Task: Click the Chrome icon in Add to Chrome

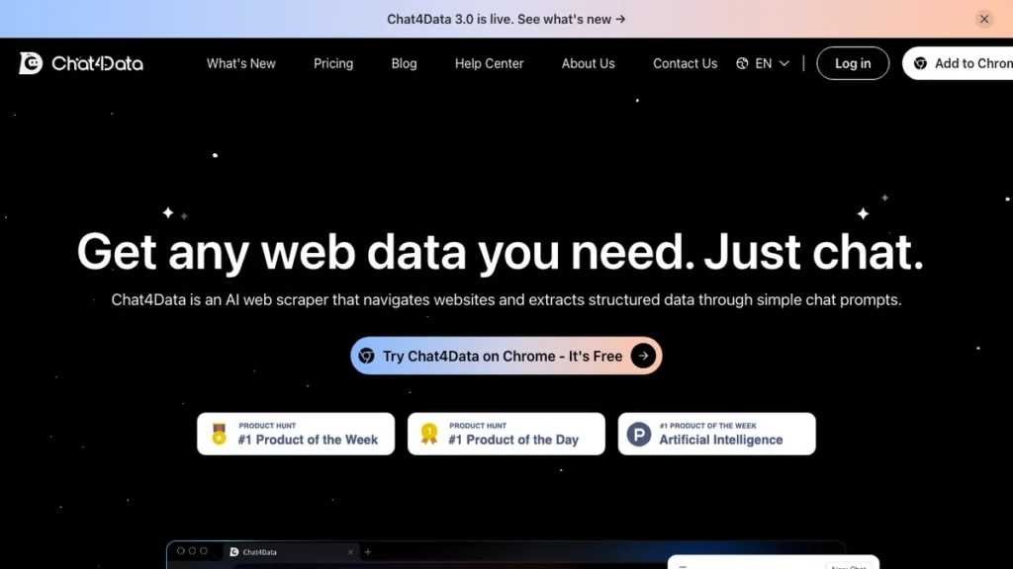Action: click(920, 63)
